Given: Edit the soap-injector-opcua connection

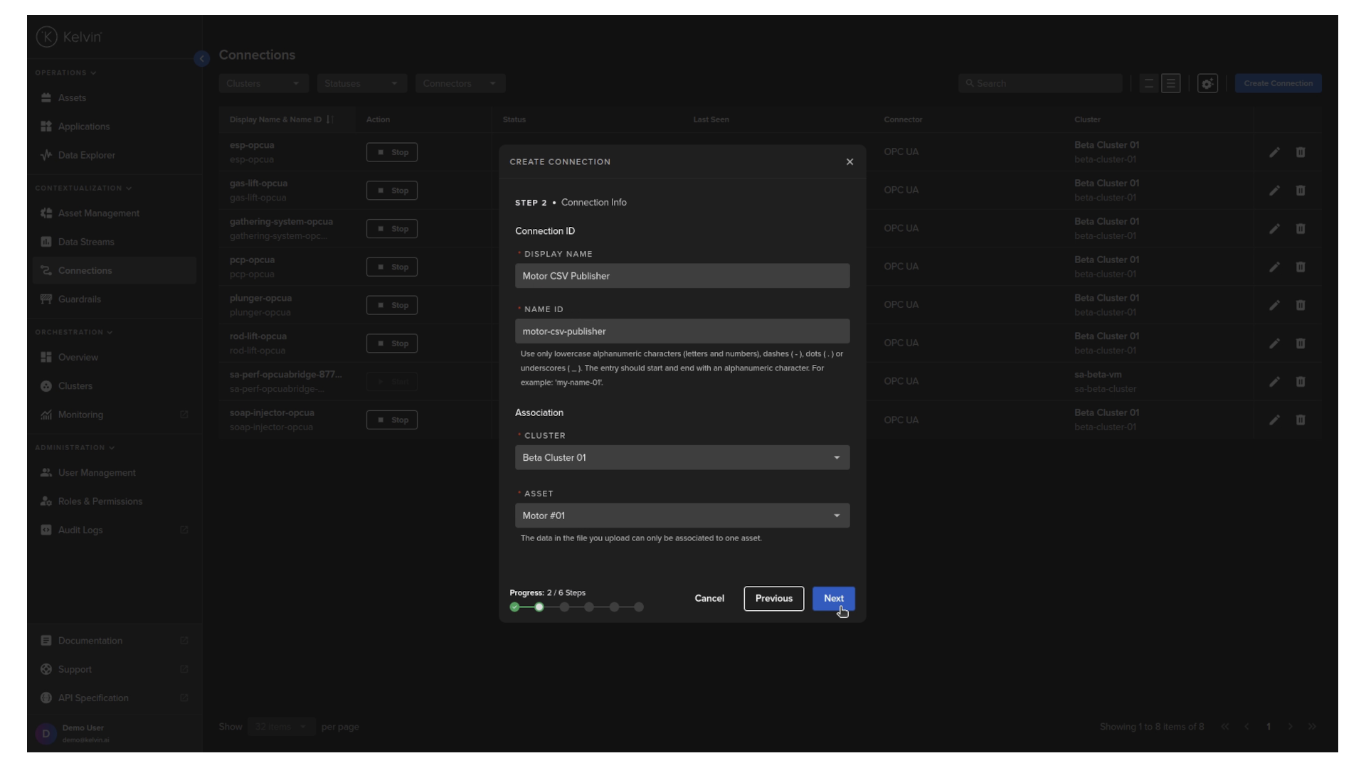Looking at the screenshot, I should pos(1274,420).
